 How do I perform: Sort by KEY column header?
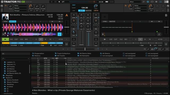[x=57, y=58]
